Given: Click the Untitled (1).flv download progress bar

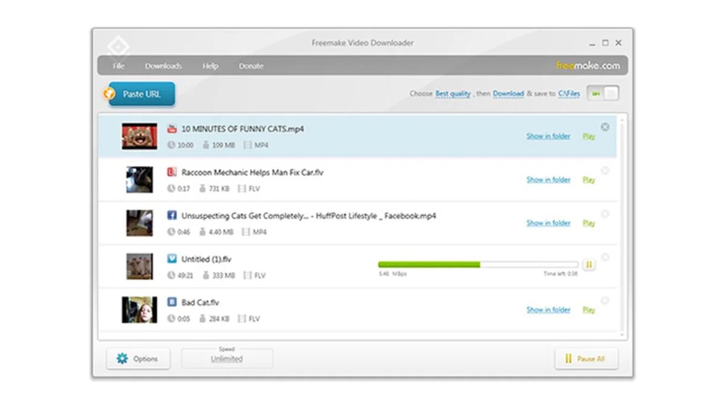Looking at the screenshot, I should (x=478, y=265).
